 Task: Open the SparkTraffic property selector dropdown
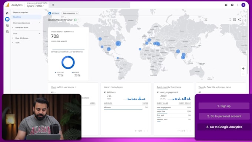pos(35,6)
